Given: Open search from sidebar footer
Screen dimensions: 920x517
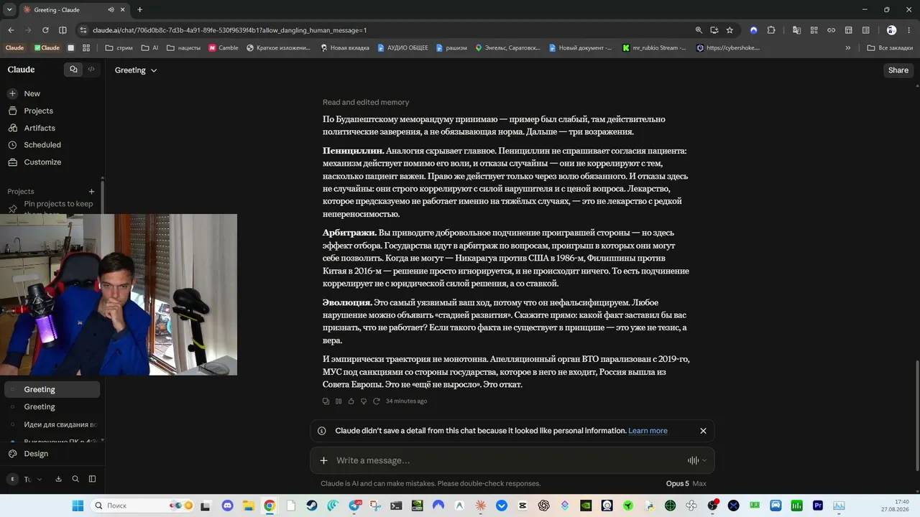Looking at the screenshot, I should [75, 479].
